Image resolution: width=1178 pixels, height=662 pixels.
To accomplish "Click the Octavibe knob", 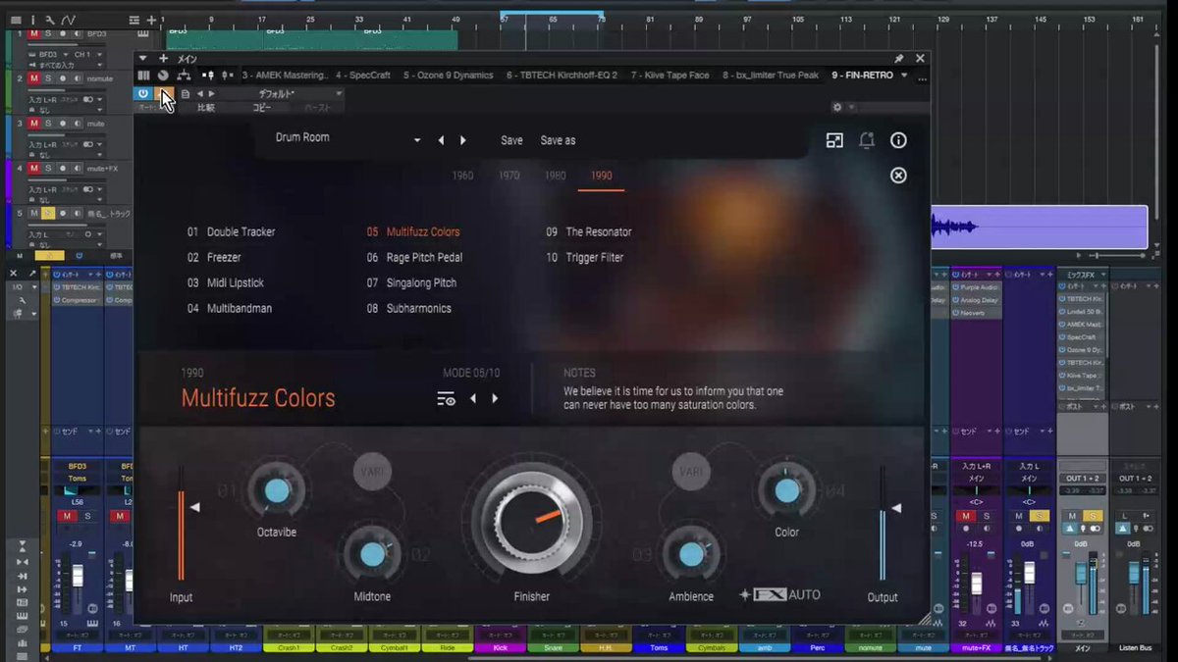I will coord(276,490).
